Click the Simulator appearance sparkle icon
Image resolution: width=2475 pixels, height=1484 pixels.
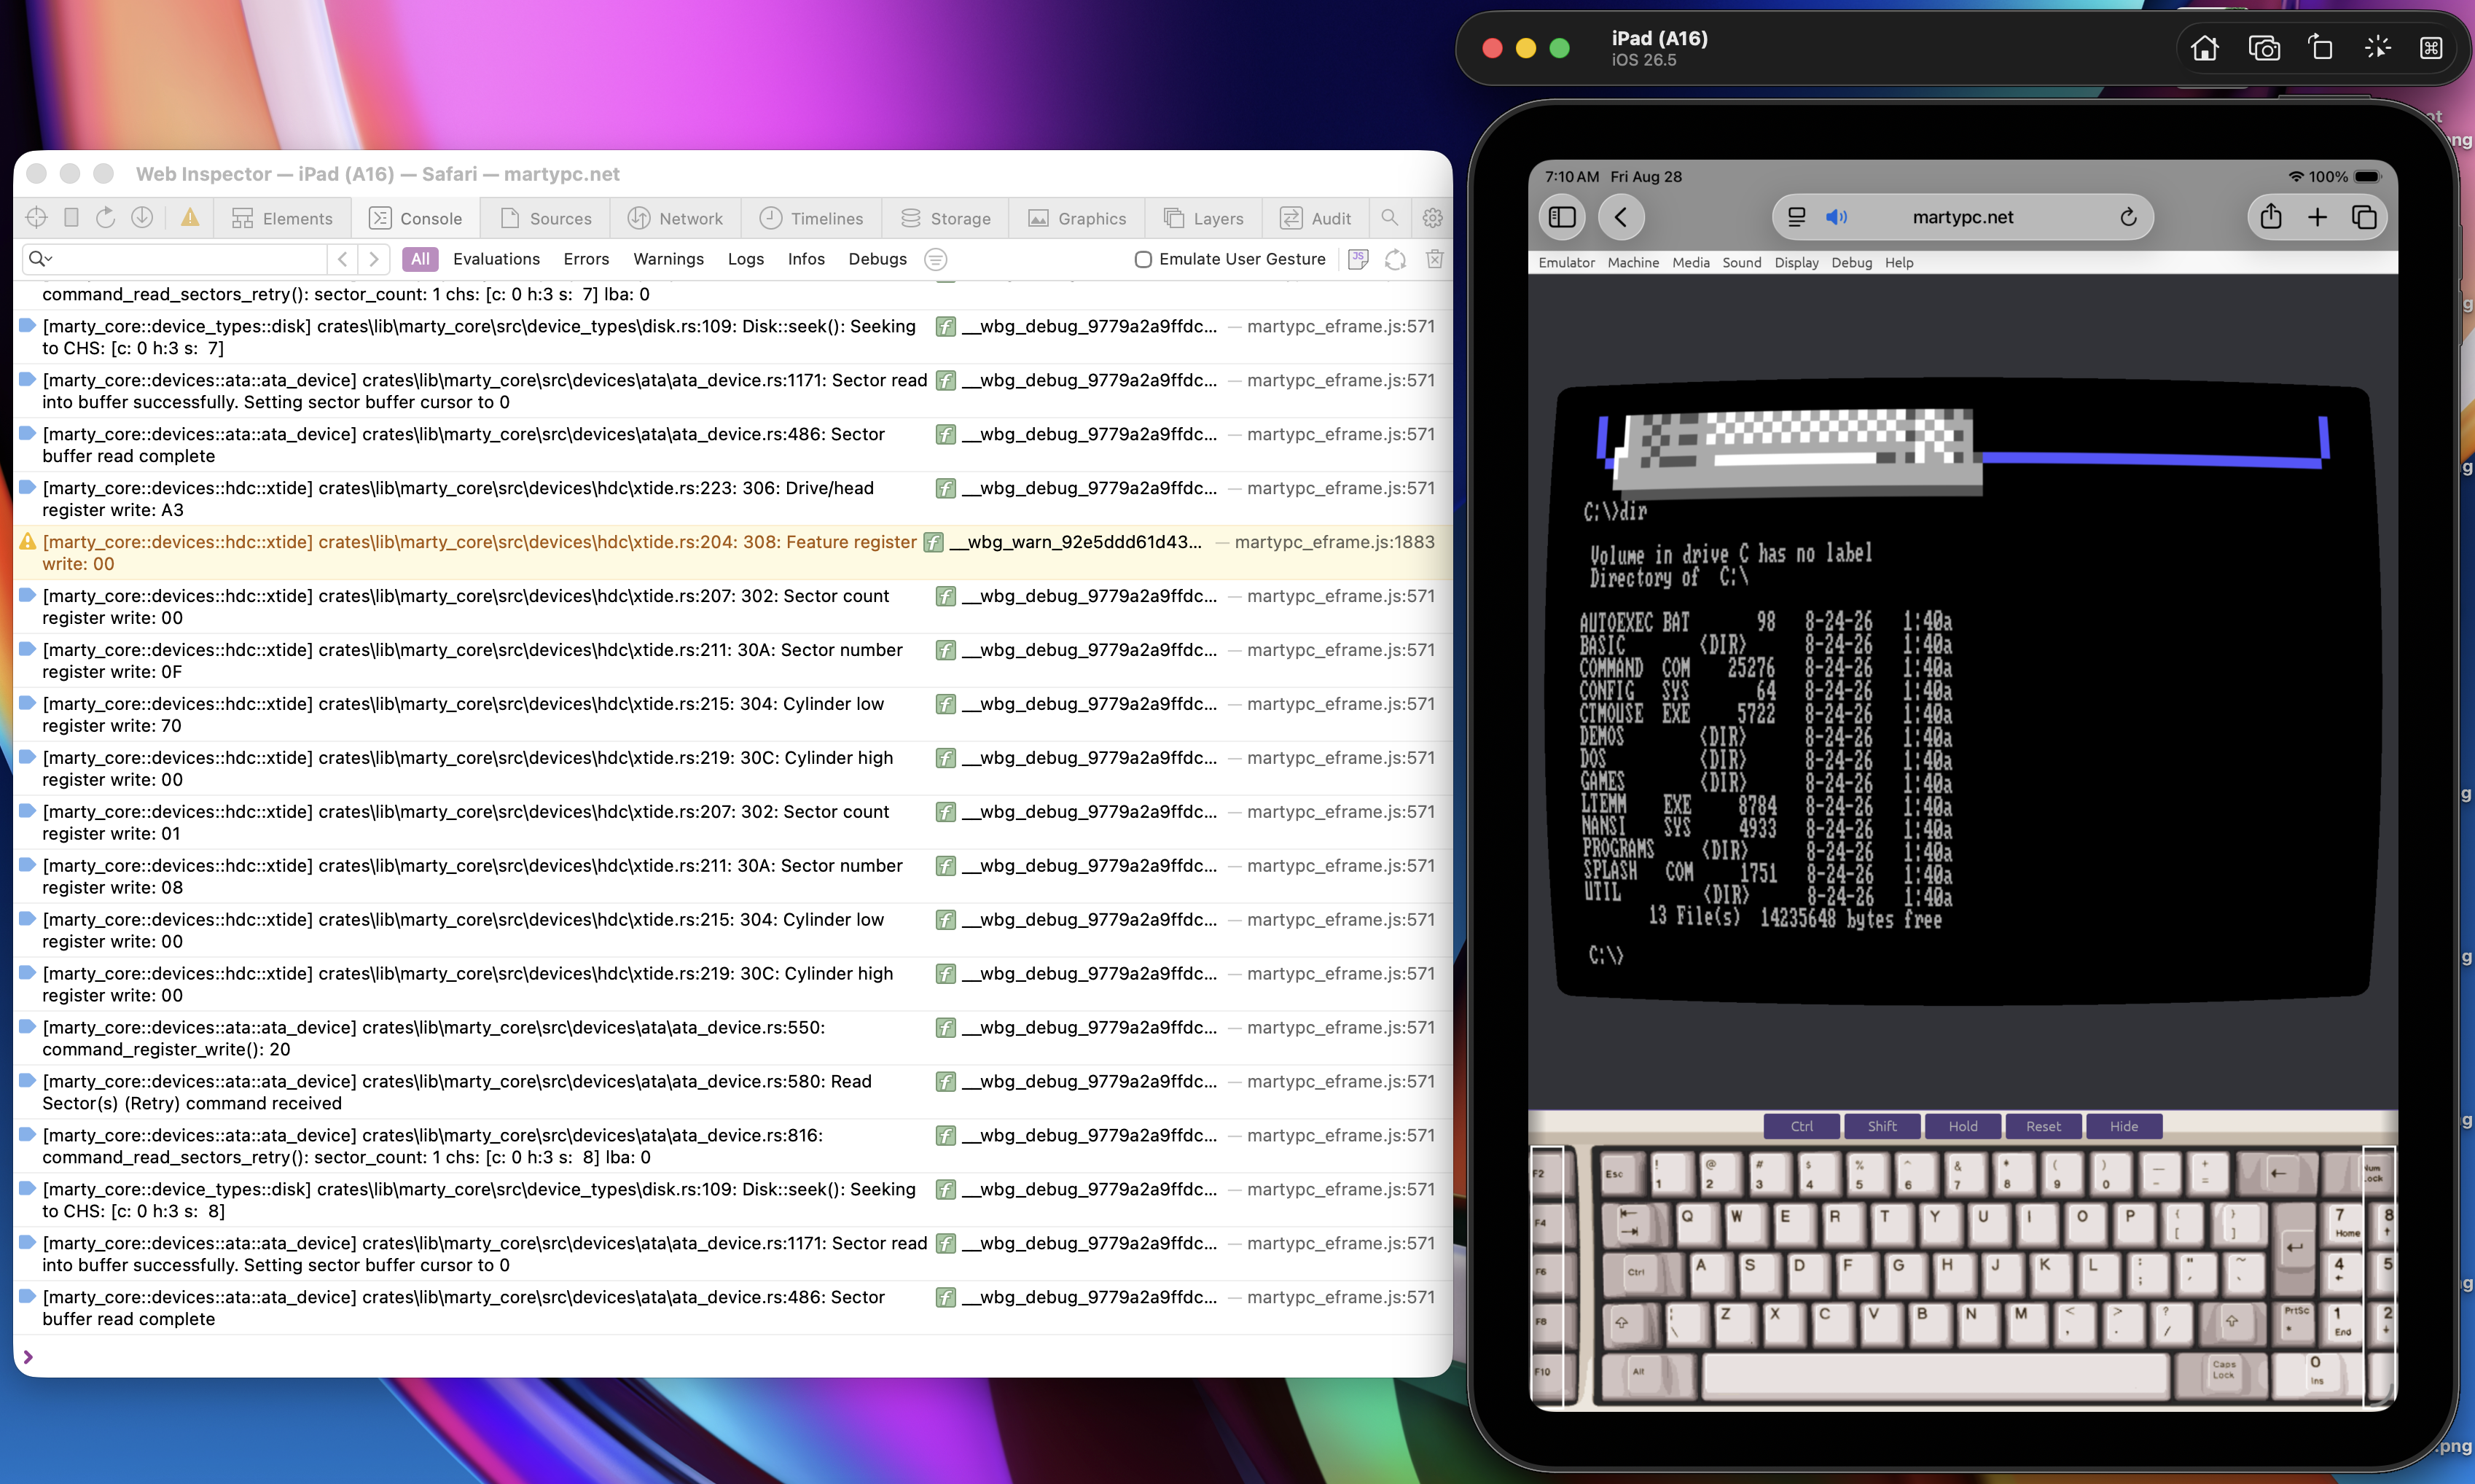[2378, 48]
